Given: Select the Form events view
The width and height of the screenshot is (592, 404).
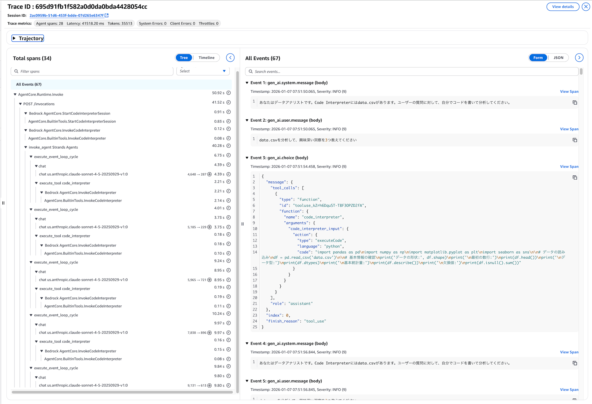Looking at the screenshot, I should tap(538, 58).
